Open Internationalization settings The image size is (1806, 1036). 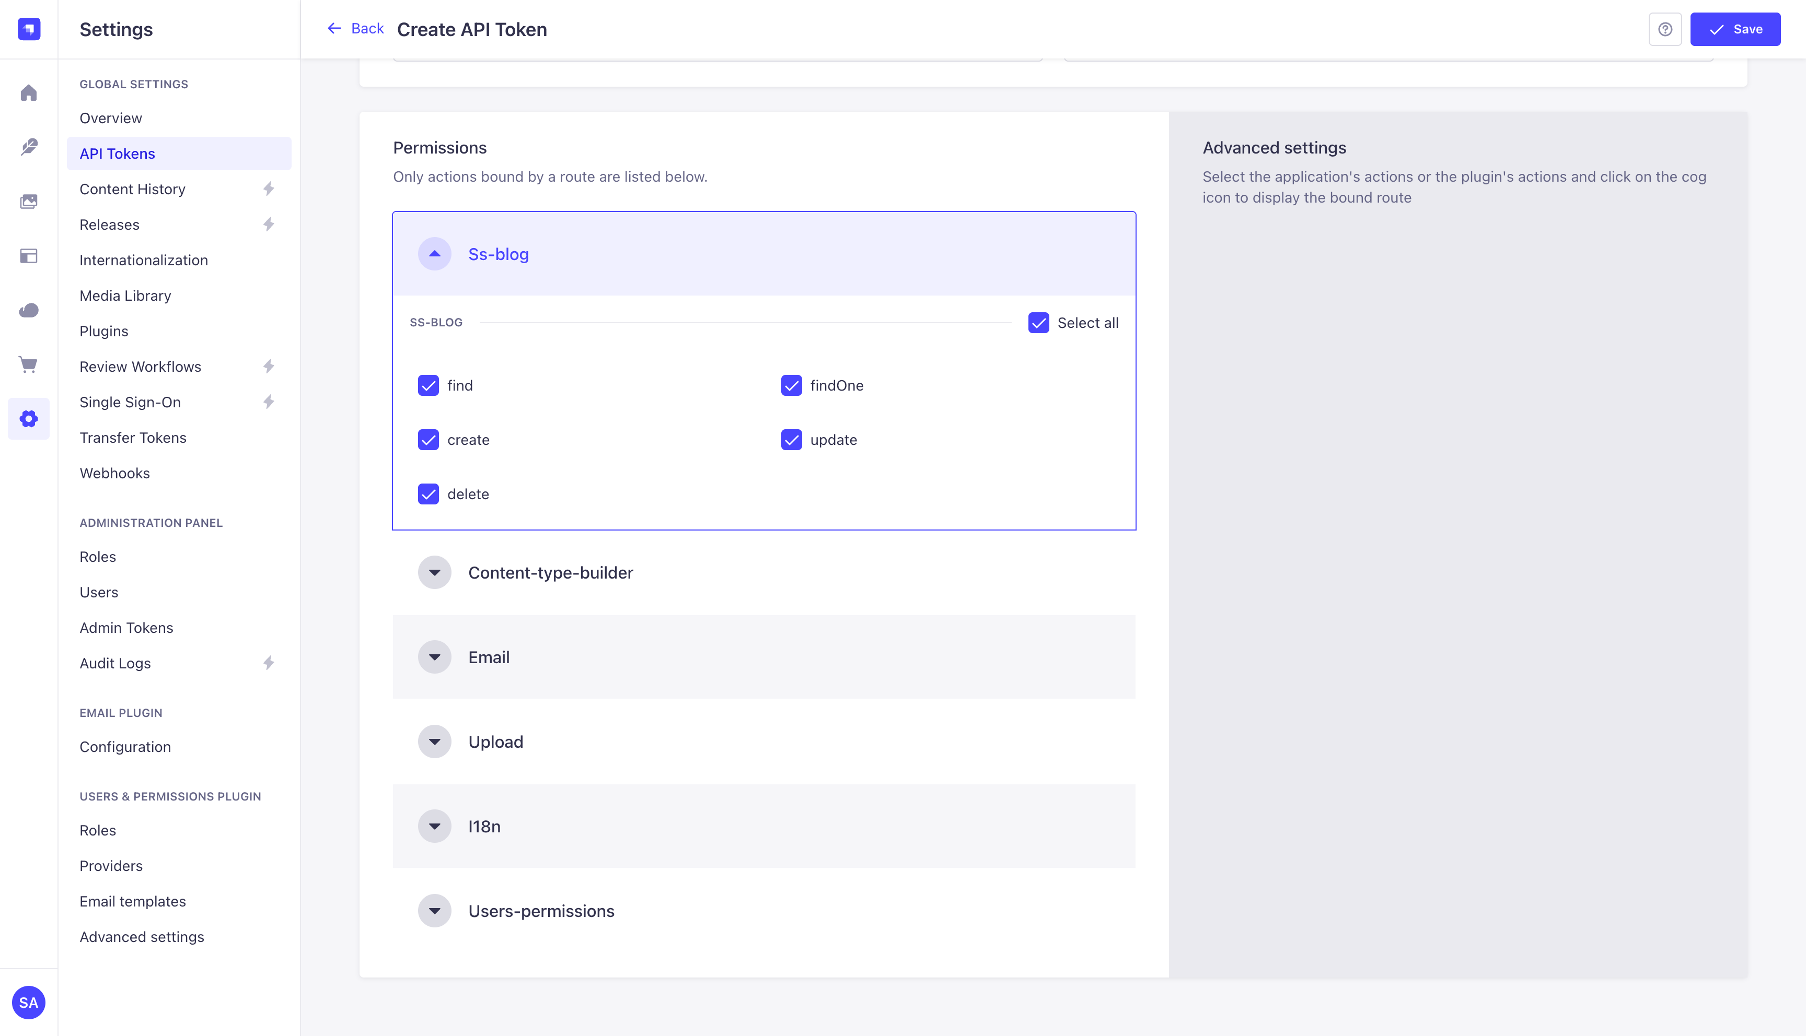click(179, 261)
